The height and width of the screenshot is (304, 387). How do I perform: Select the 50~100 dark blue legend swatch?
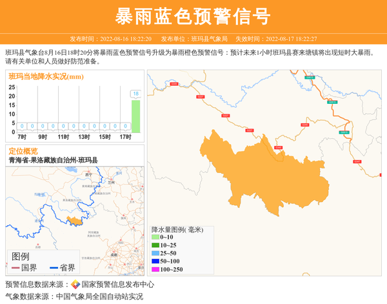click(155, 261)
